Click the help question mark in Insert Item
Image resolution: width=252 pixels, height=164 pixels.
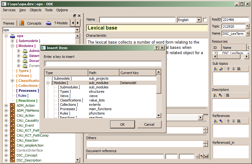[x=157, y=48]
